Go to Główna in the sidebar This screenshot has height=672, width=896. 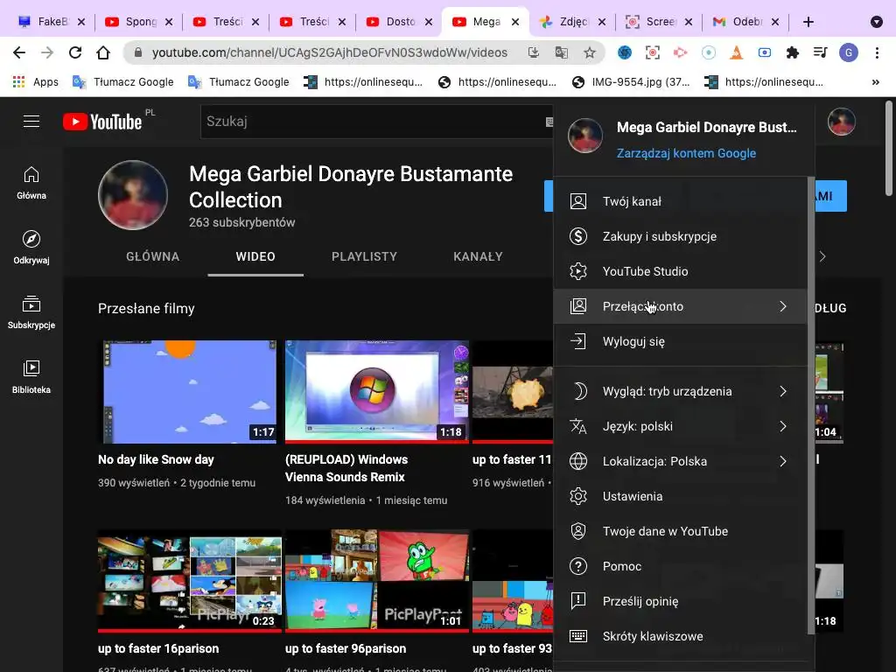click(x=31, y=183)
